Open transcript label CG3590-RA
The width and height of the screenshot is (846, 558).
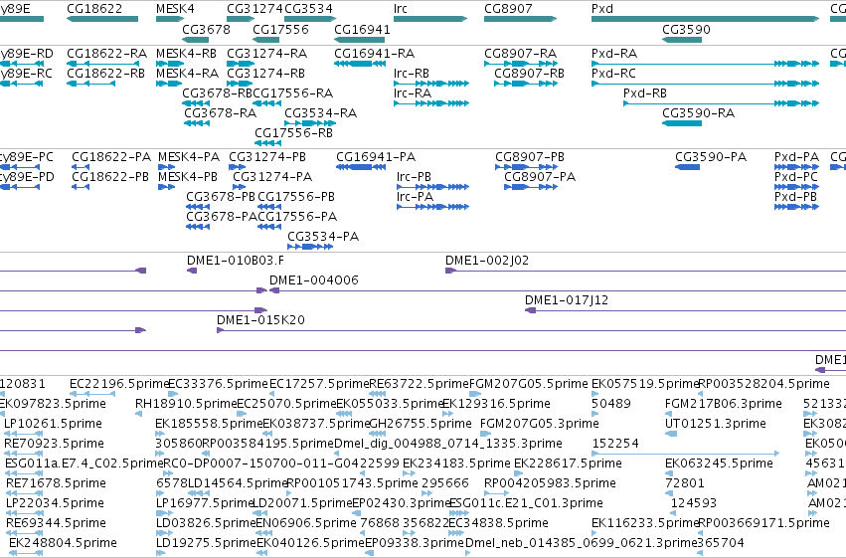click(x=698, y=113)
